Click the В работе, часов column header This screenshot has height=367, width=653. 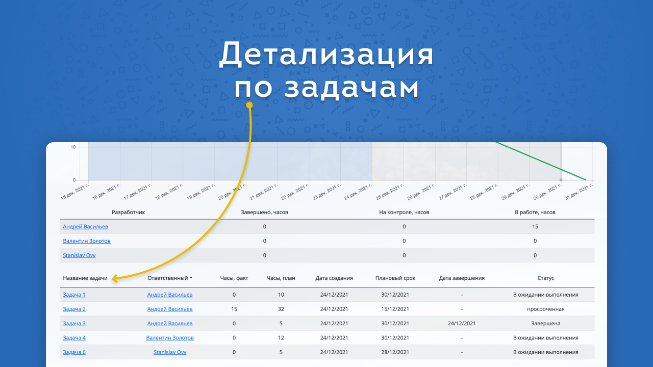click(535, 212)
